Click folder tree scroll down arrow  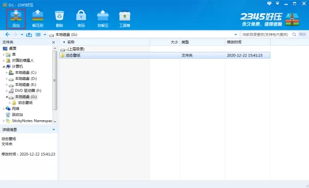[x=55, y=122]
